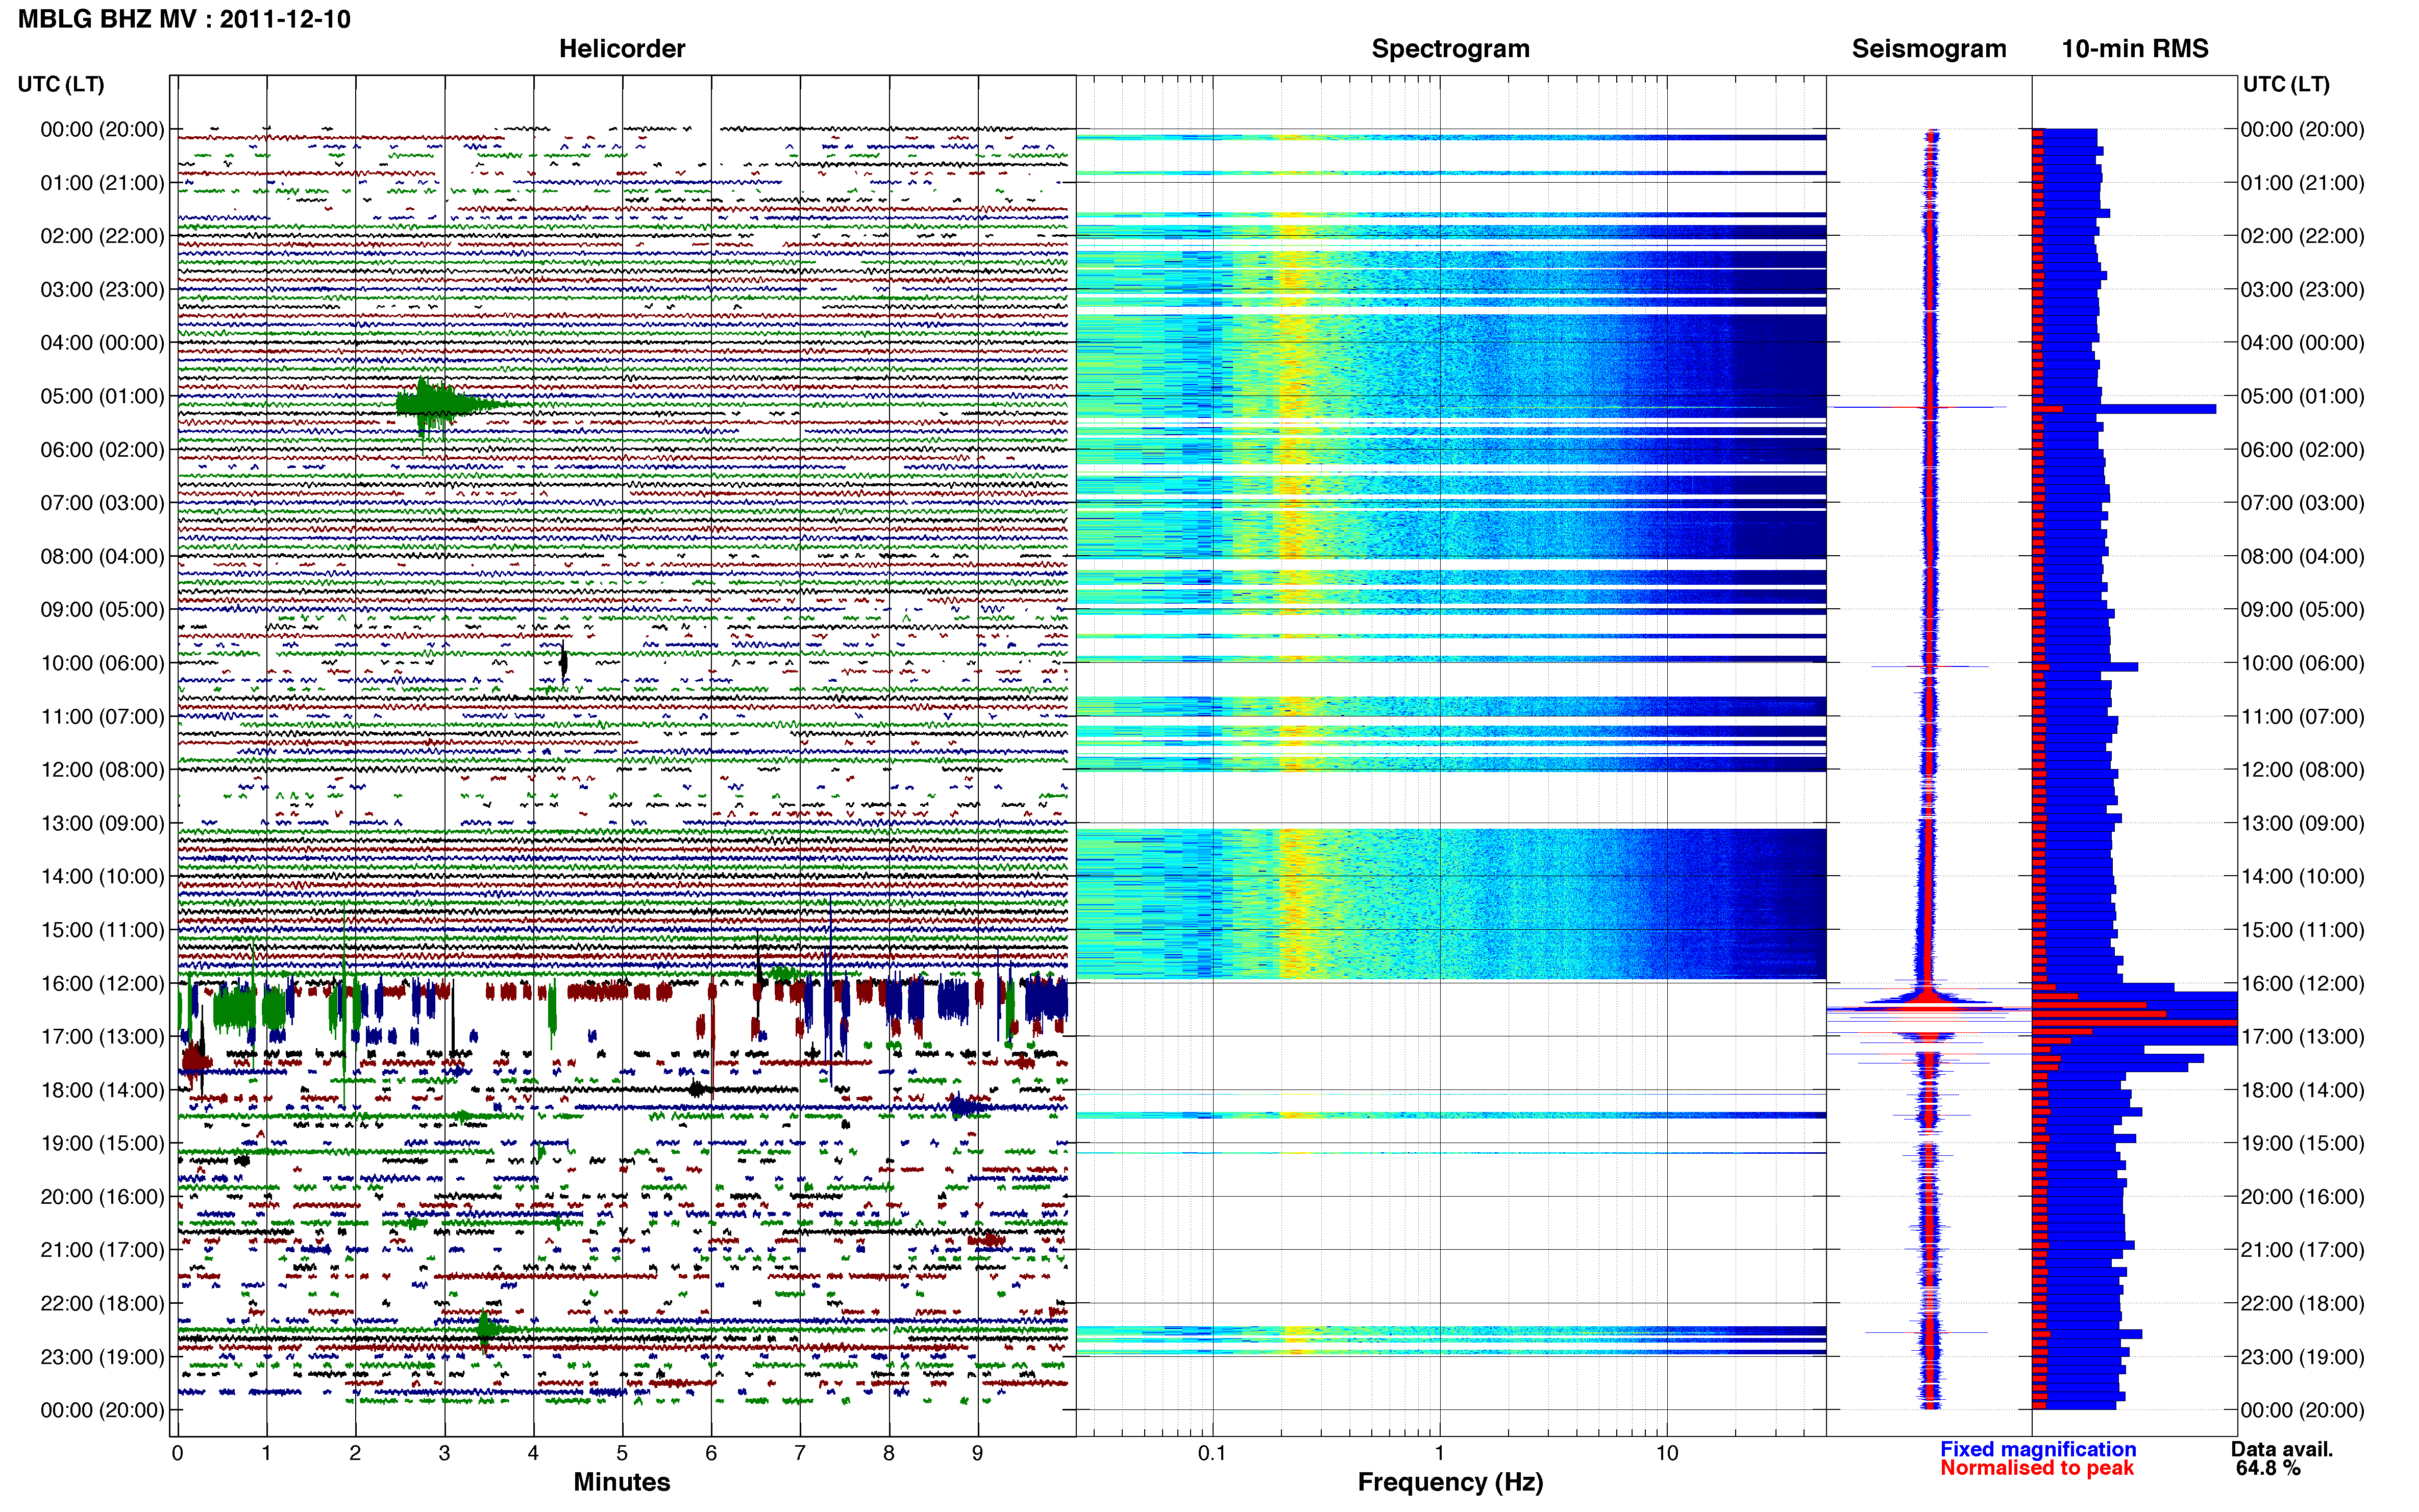Select the Frequency (Hz) axis label
Screen dimensions: 2419x1512
coord(1450,1482)
